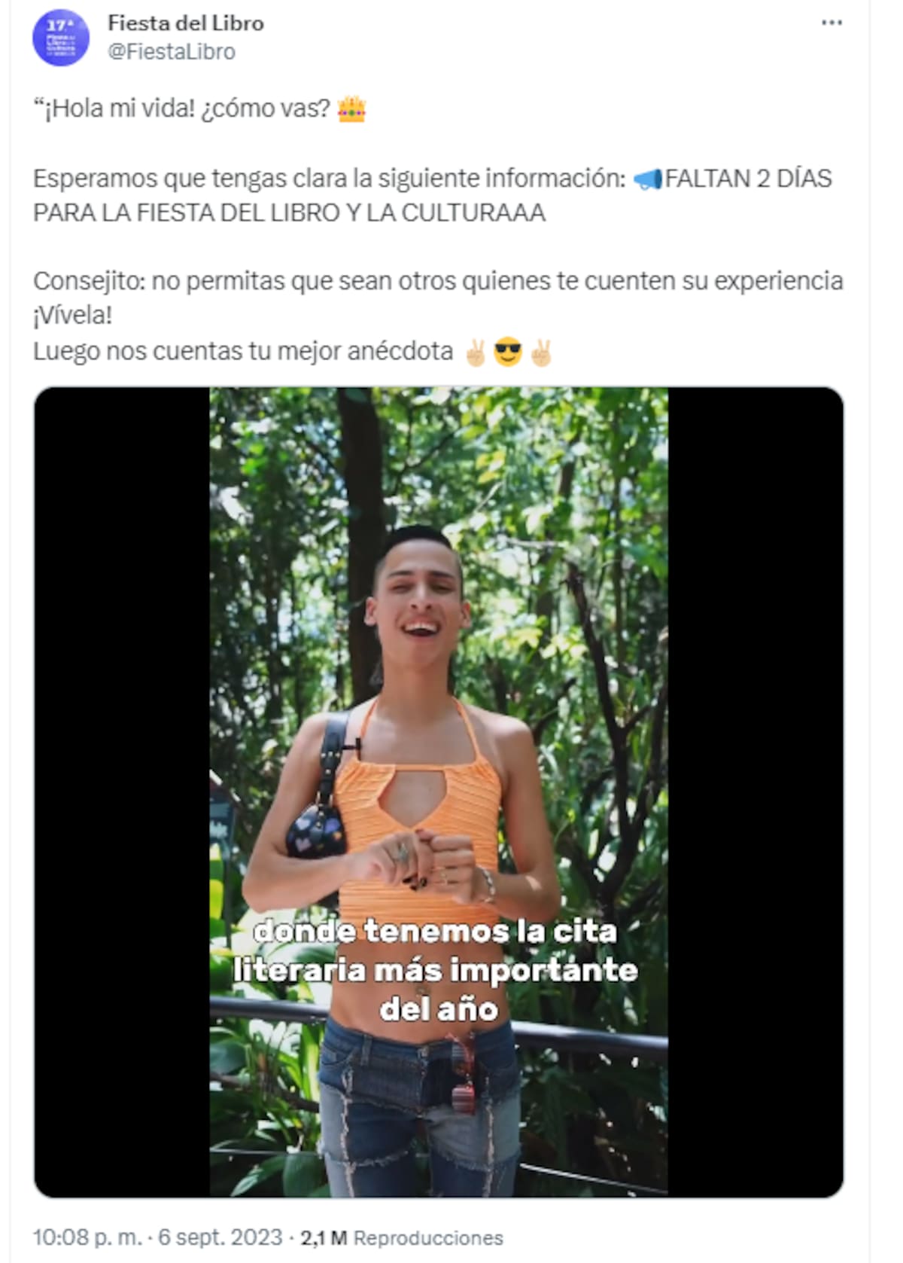The height and width of the screenshot is (1263, 903).
Task: Visit the @FiestaLibro handle link
Action: tap(172, 51)
